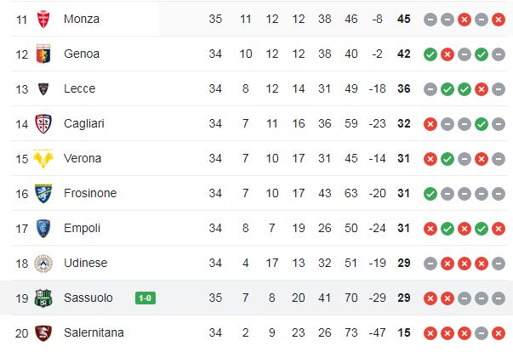Click Salernitana's grey draw form icon

coord(482,333)
